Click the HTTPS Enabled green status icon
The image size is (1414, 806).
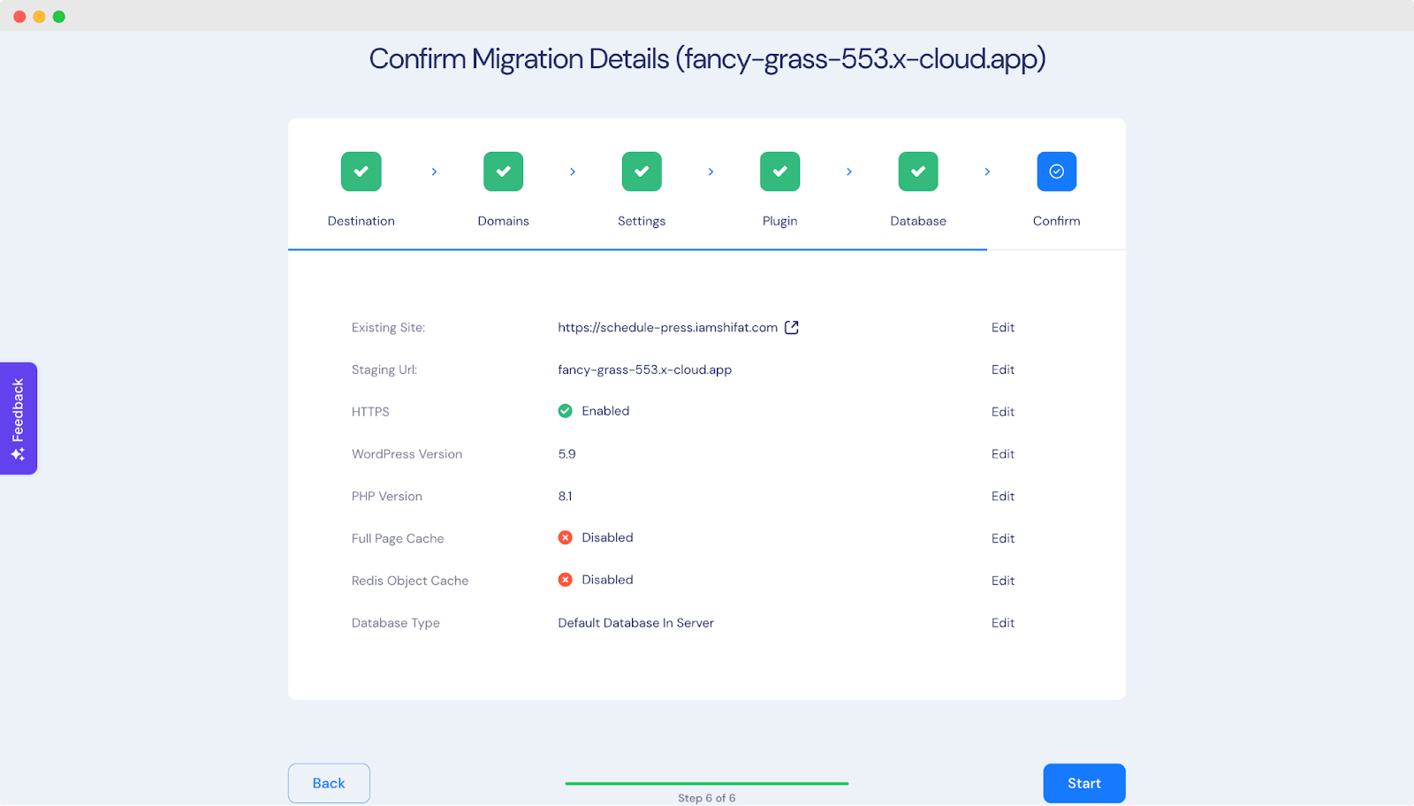point(566,411)
